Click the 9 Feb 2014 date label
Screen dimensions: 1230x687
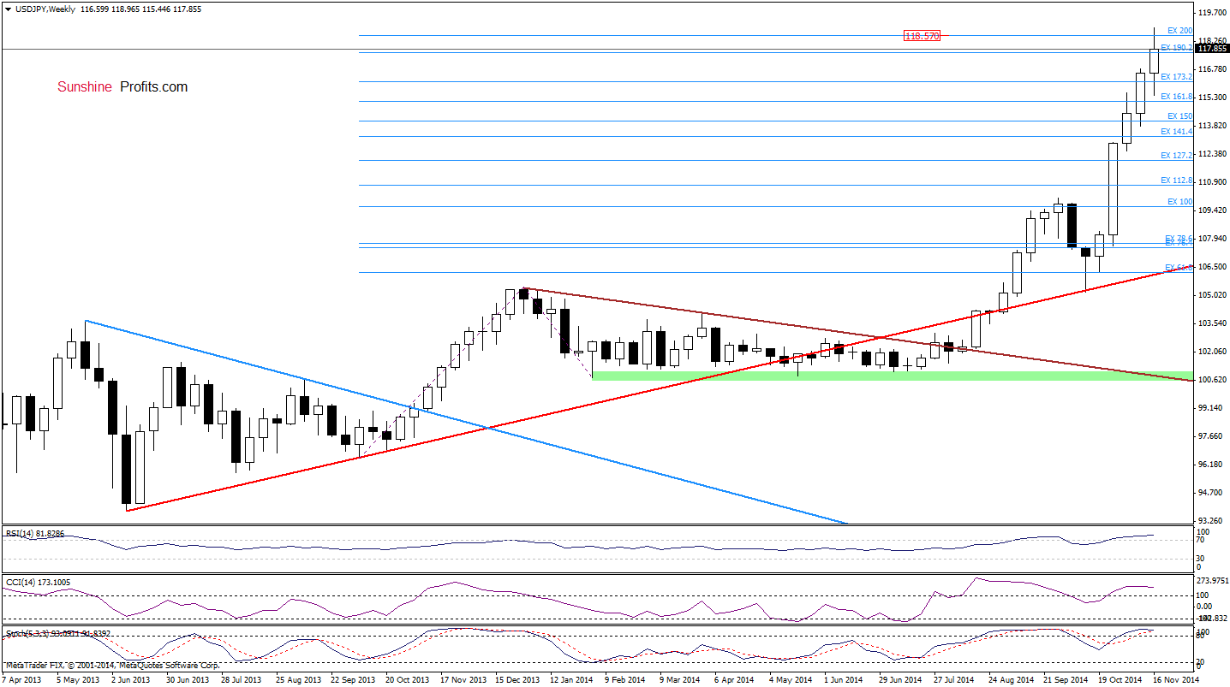pyautogui.click(x=626, y=681)
